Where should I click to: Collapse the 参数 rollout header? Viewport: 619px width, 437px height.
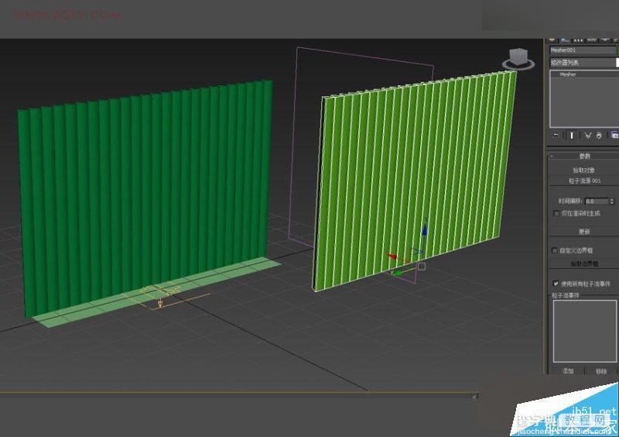584,157
